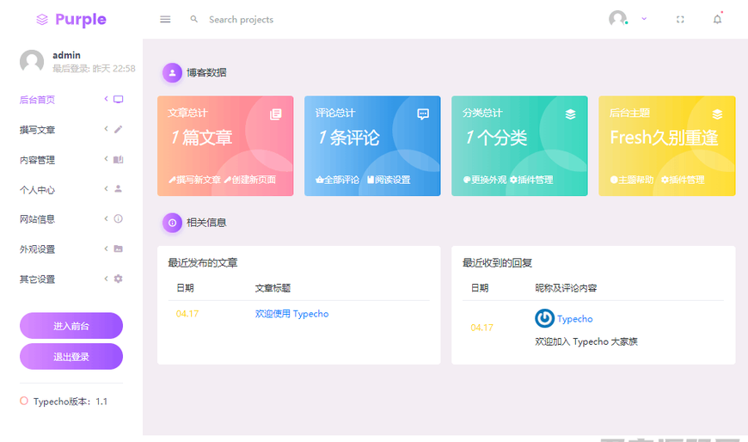Select 网站信息 in the sidebar
748x442 pixels.
coord(38,219)
